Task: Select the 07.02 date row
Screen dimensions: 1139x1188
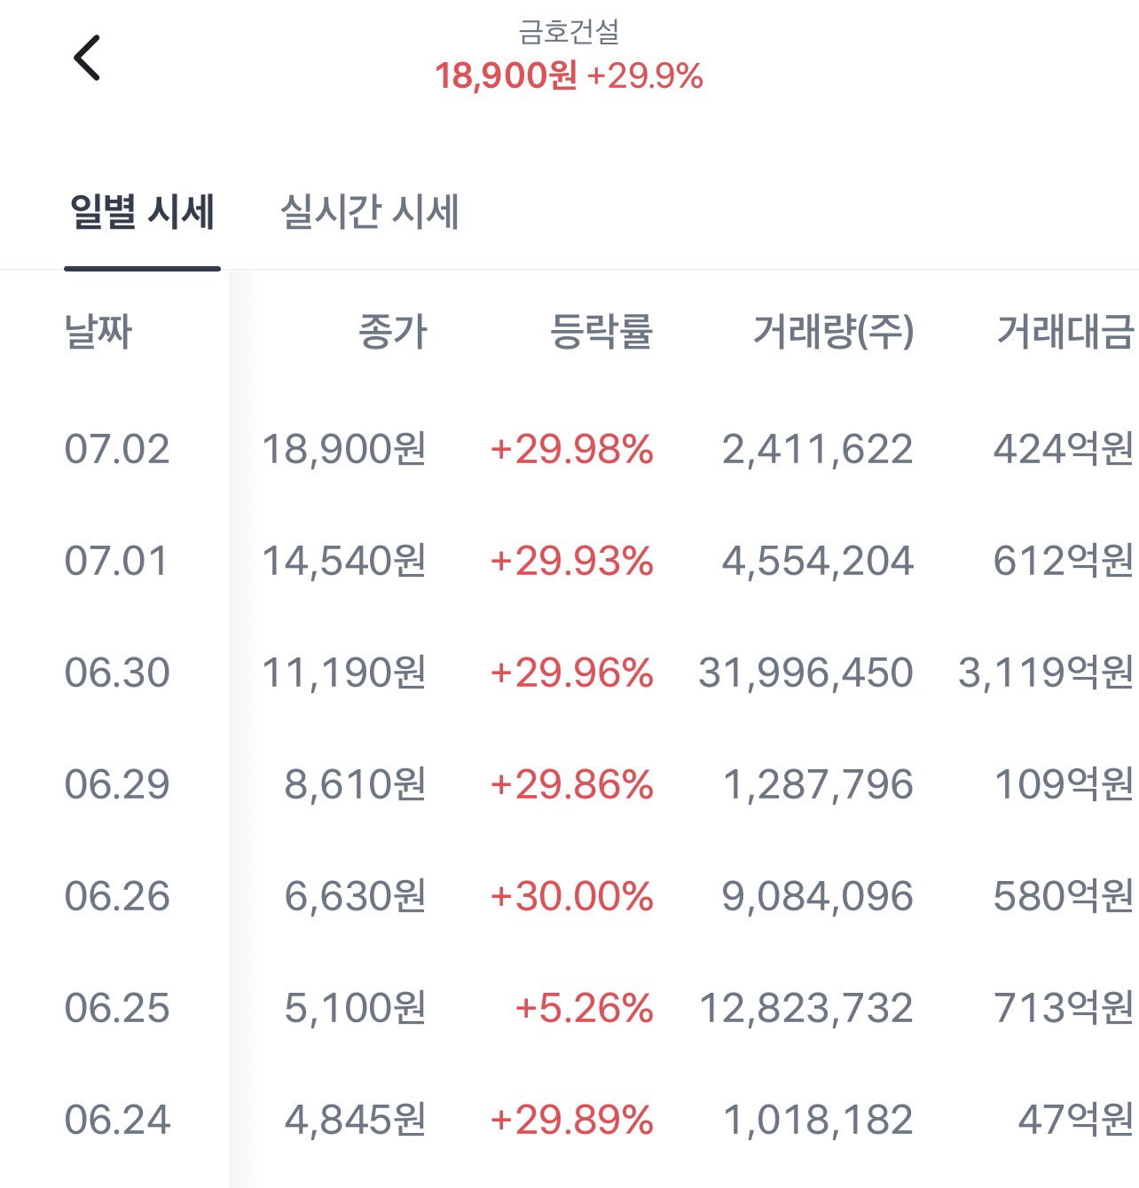Action: tap(569, 449)
